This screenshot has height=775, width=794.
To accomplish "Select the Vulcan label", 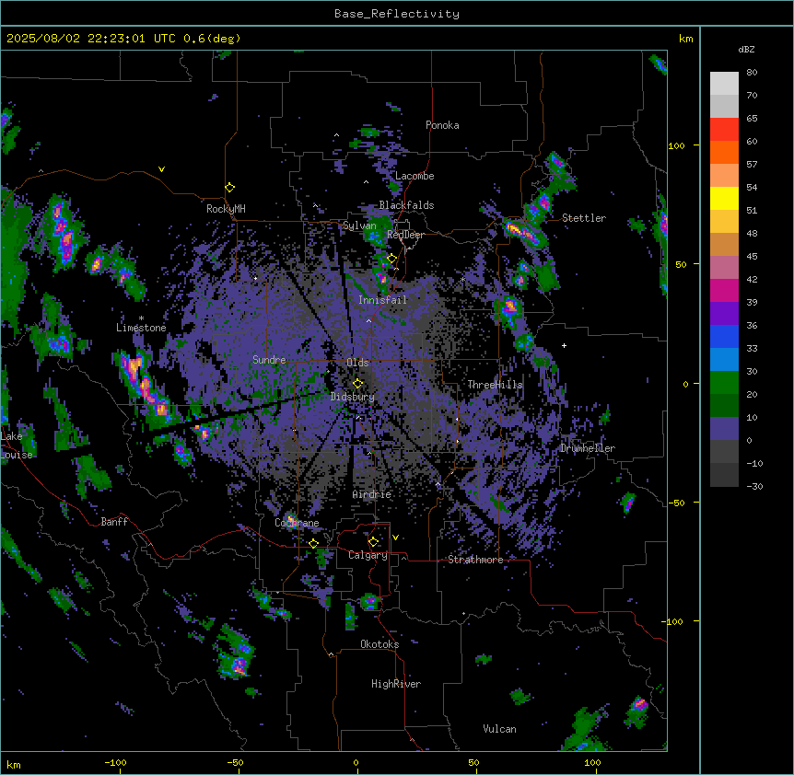I will coord(499,729).
